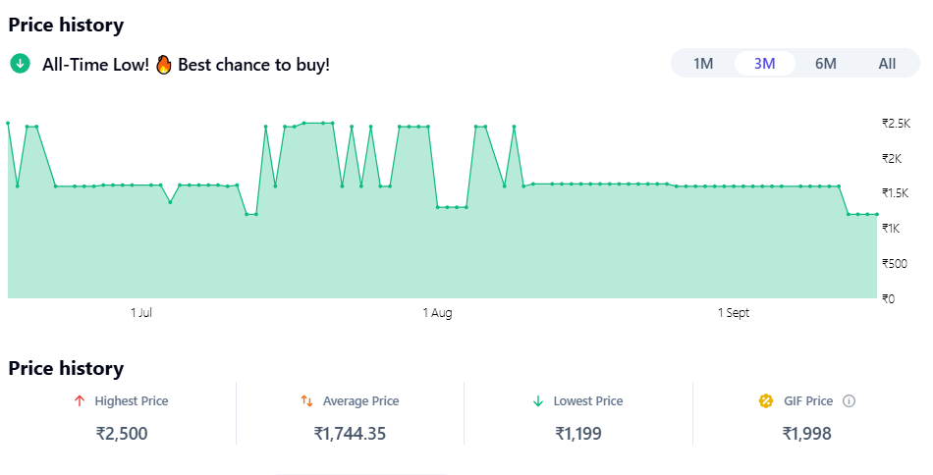Click the ₹2.5K axis label
The height and width of the screenshot is (475, 933).
click(x=896, y=124)
